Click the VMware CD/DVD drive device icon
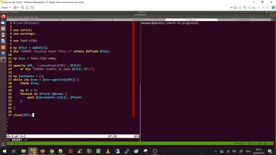The height and width of the screenshot is (155, 276). pyautogui.click(x=240, y=8)
